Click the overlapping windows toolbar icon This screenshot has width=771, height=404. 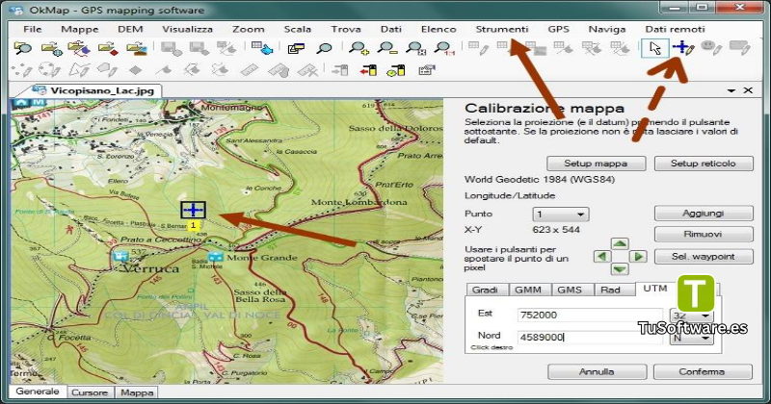[x=296, y=48]
